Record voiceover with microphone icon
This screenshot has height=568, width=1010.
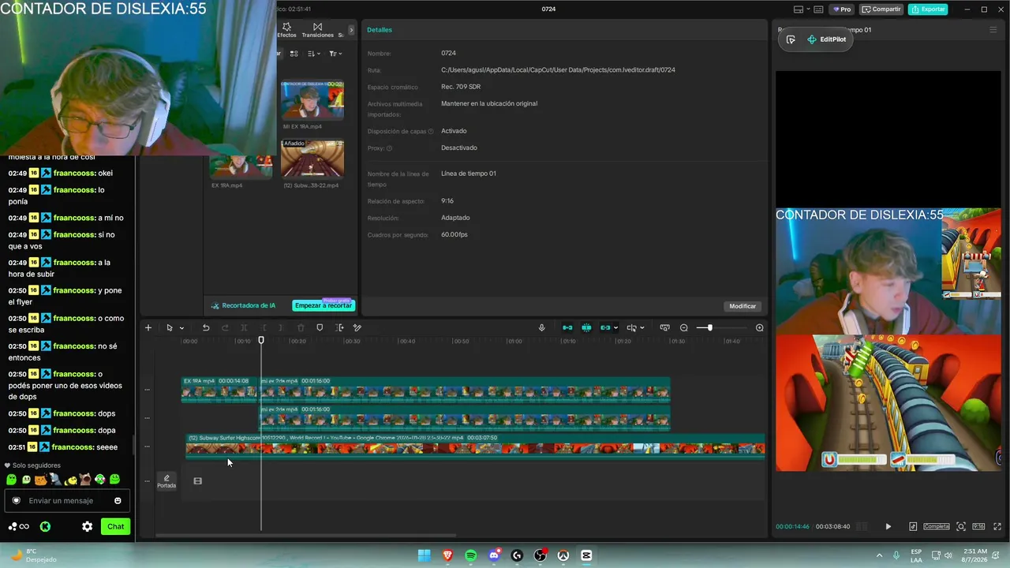[541, 327]
